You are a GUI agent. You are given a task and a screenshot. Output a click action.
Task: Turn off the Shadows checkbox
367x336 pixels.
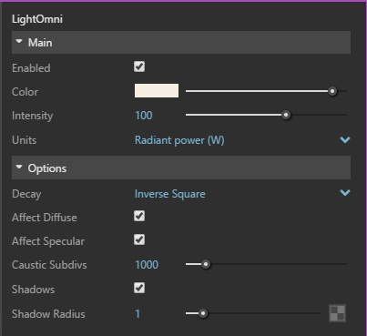[x=139, y=288]
